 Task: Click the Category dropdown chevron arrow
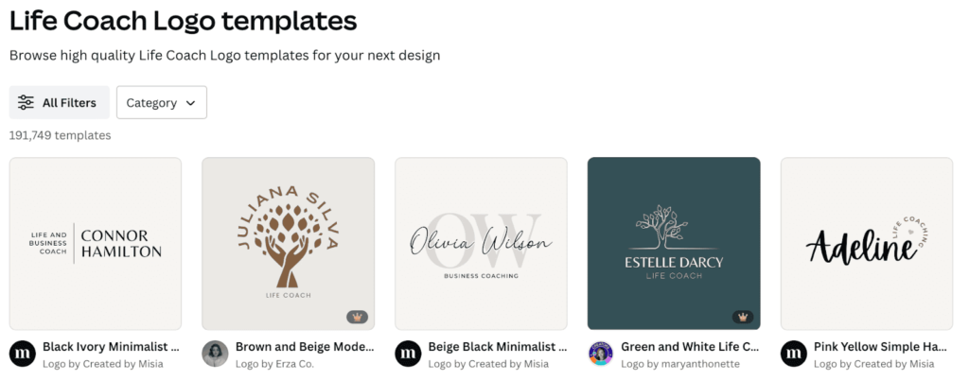191,103
